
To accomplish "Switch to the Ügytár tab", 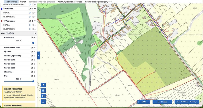I will click(x=23, y=2).
